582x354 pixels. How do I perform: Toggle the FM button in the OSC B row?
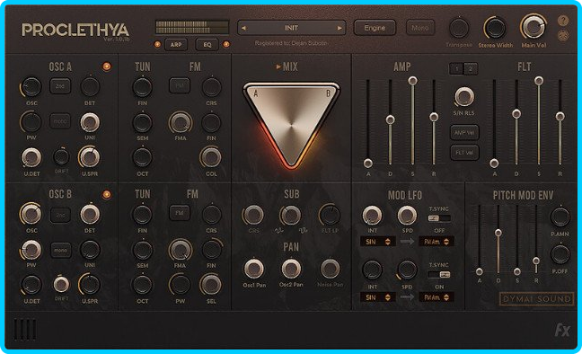point(180,213)
